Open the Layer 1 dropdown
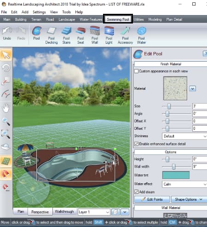This screenshot has width=207, height=227. pyautogui.click(x=94, y=212)
